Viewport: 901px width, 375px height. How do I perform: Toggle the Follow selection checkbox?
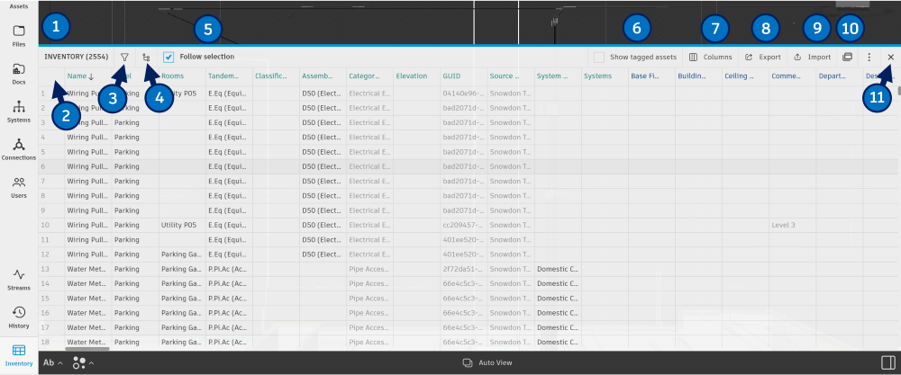168,57
